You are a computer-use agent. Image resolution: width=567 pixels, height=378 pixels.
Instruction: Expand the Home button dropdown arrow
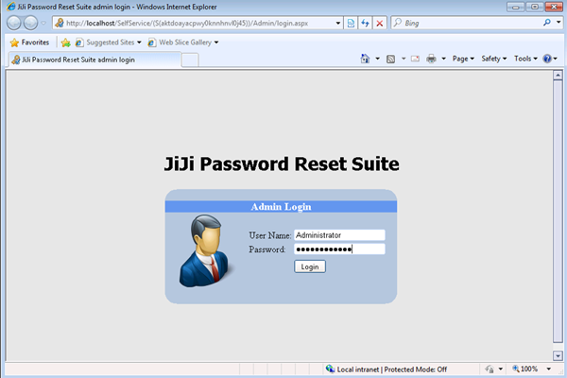tap(377, 59)
